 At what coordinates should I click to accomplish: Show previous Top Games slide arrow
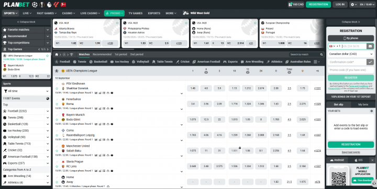point(39,49)
